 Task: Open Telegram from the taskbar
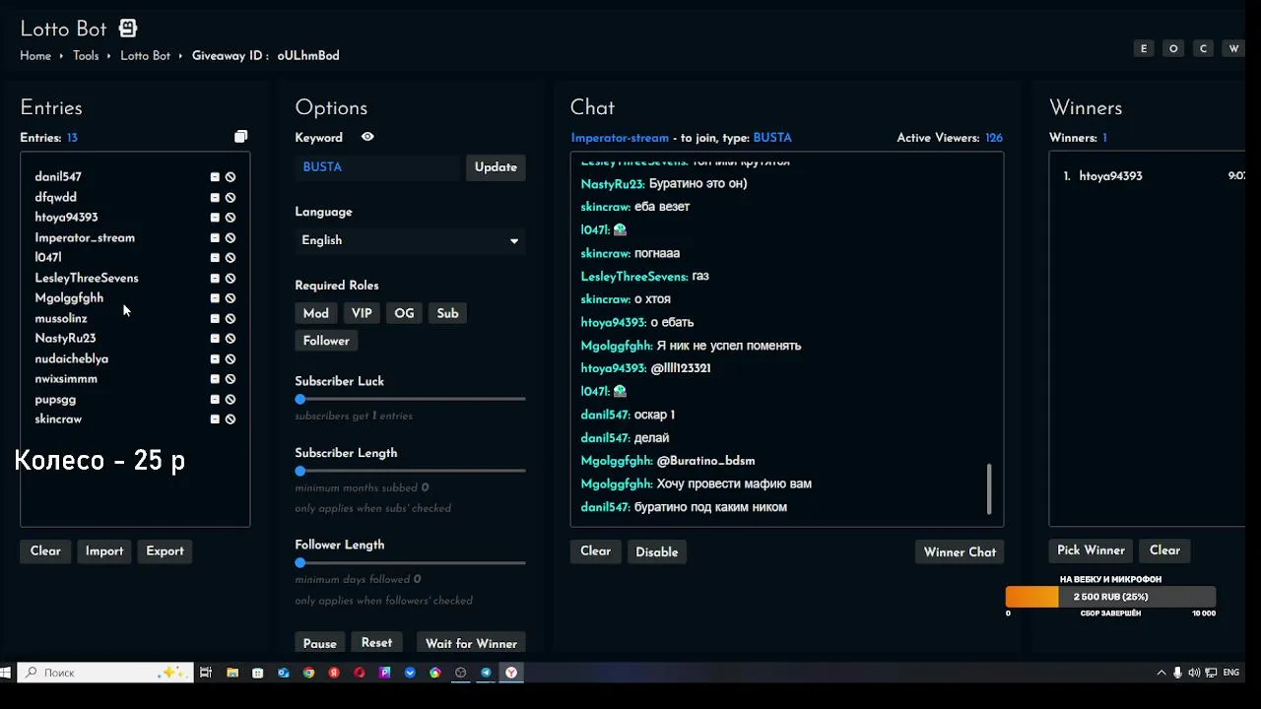pos(486,673)
